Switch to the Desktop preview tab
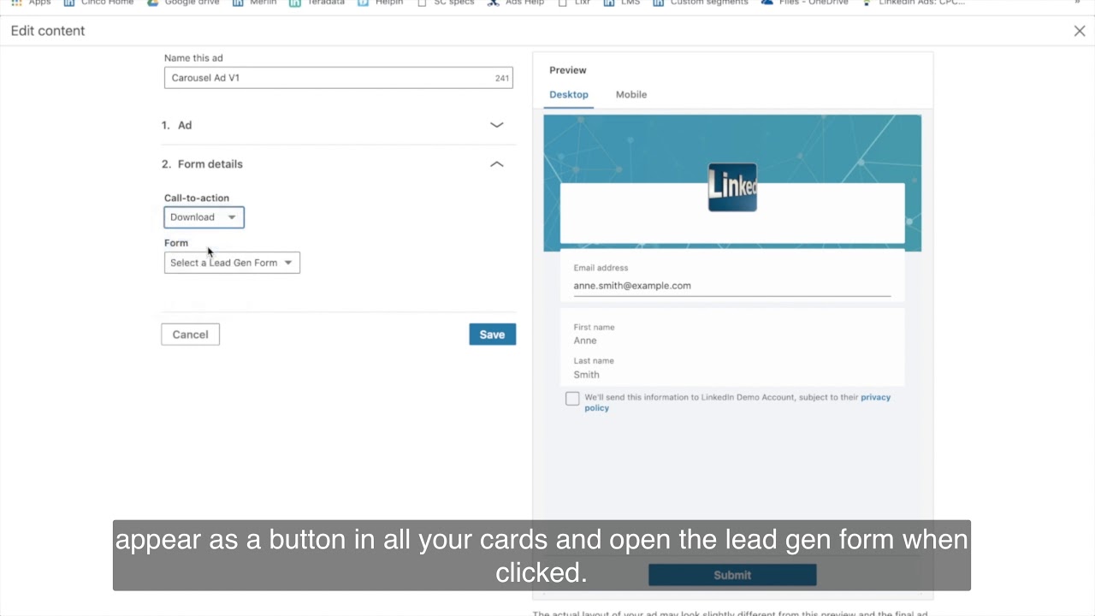Viewport: 1095px width, 616px height. (x=569, y=95)
